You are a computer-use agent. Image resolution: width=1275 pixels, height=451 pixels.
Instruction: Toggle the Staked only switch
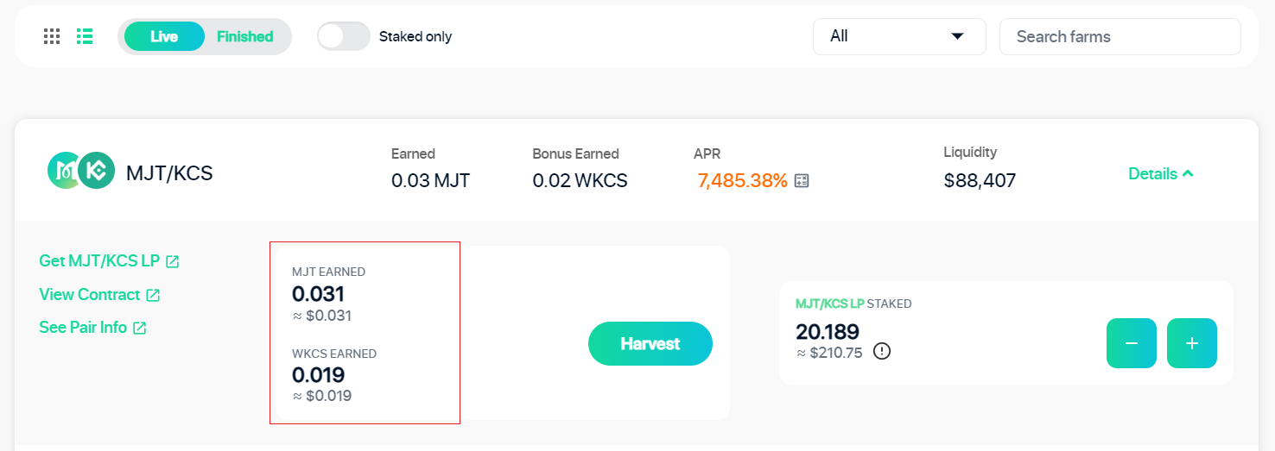click(344, 36)
